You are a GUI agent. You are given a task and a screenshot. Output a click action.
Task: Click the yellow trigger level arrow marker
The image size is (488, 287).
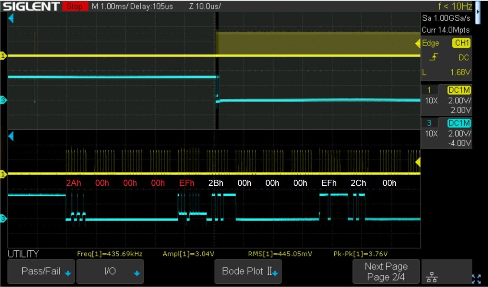click(417, 43)
